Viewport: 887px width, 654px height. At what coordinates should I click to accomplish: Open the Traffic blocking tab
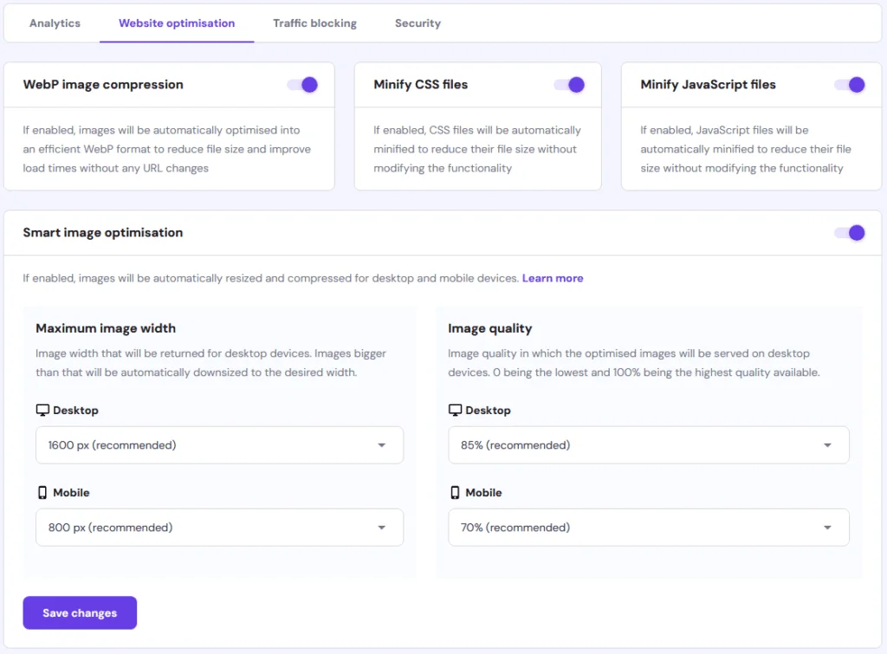[314, 23]
